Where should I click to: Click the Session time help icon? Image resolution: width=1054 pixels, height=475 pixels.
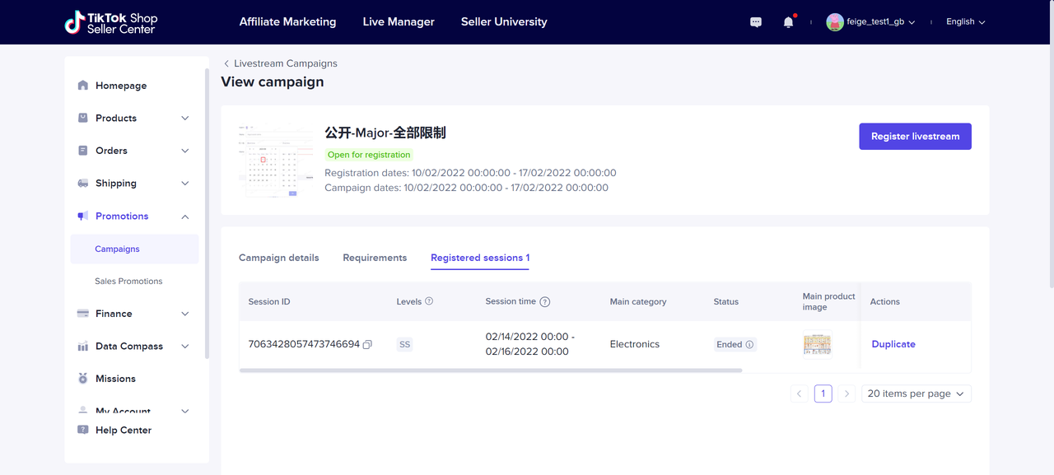(x=545, y=302)
